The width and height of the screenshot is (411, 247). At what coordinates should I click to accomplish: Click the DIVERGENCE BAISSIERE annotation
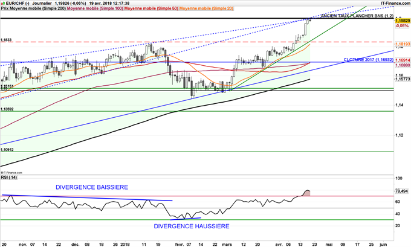(x=92, y=187)
